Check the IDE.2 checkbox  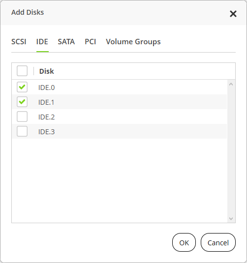coord(22,117)
